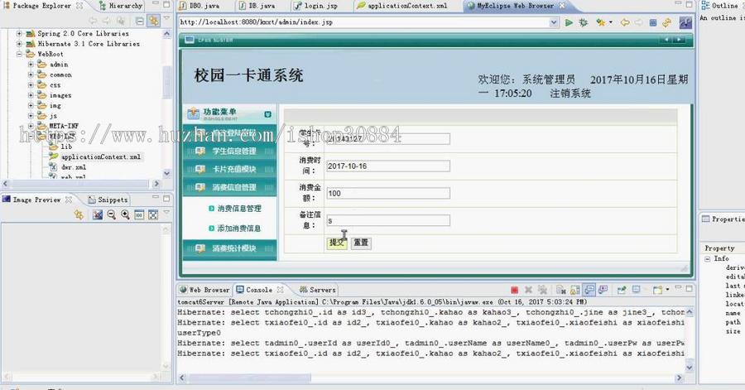Stop page loading with the blue square icon
This screenshot has height=390, width=745.
(x=653, y=22)
